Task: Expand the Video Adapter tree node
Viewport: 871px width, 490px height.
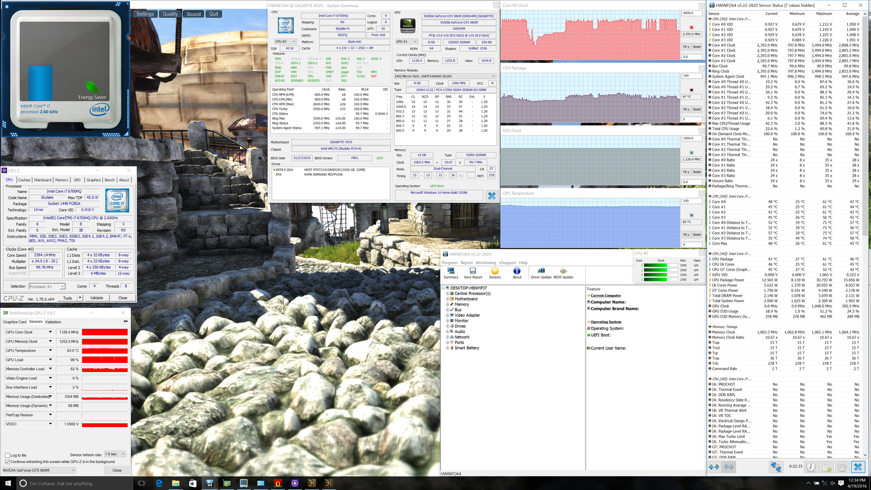Action: point(447,315)
